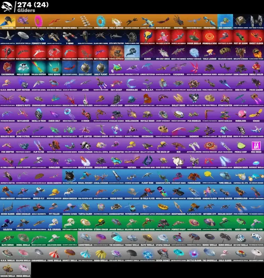Select The Olympian glider

tap(85, 223)
